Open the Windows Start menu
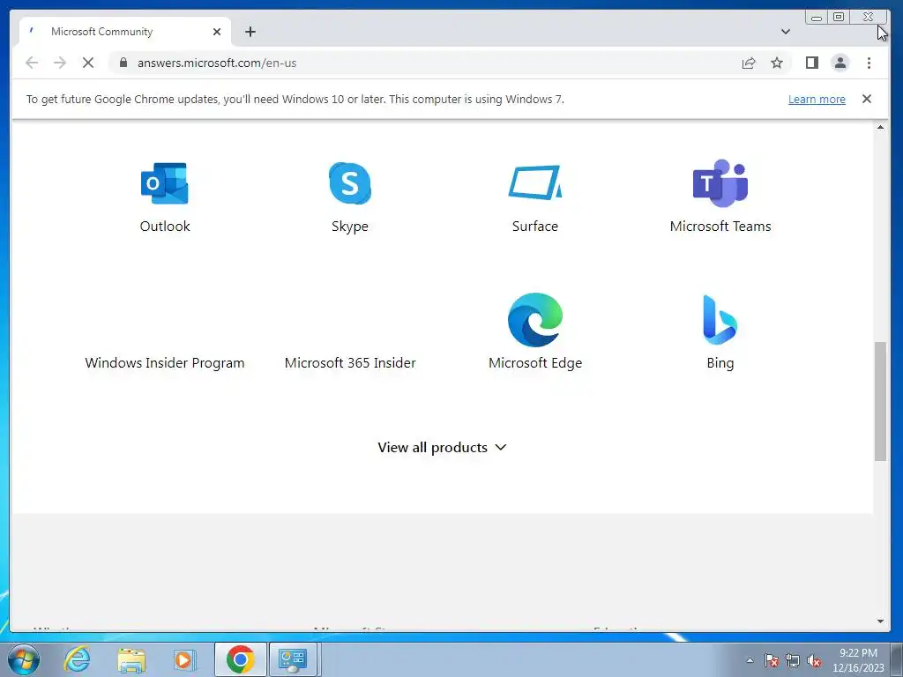Image resolution: width=903 pixels, height=677 pixels. 24,659
